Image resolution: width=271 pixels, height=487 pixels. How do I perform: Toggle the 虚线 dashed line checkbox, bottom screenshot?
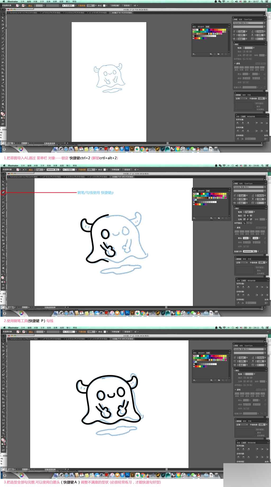[235, 390]
